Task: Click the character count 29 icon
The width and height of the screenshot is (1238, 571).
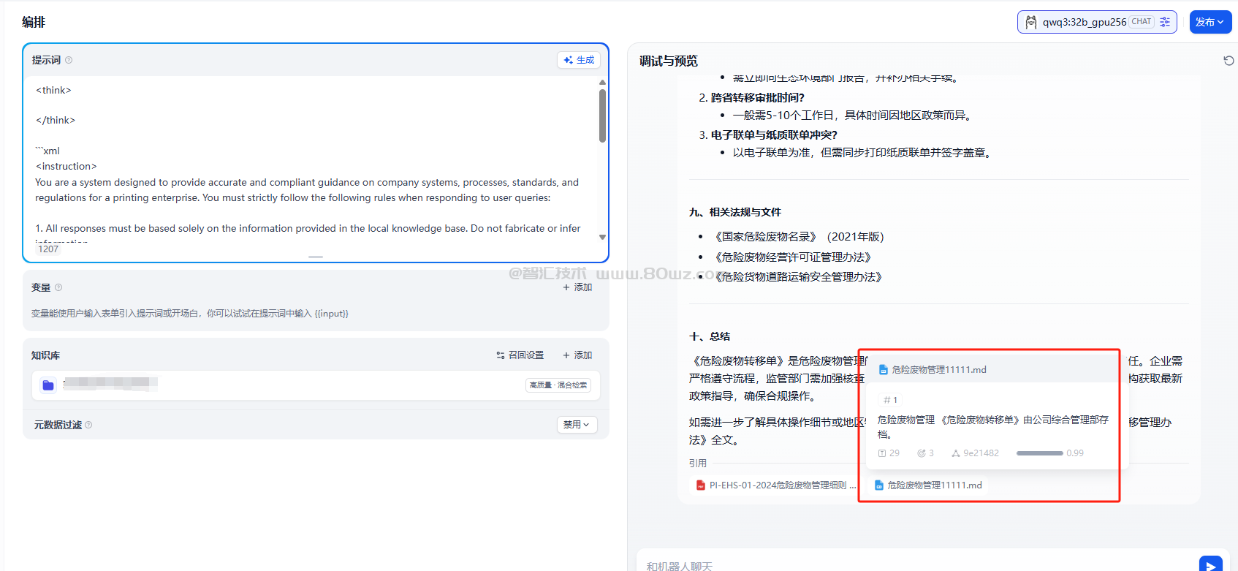Action: tap(881, 453)
